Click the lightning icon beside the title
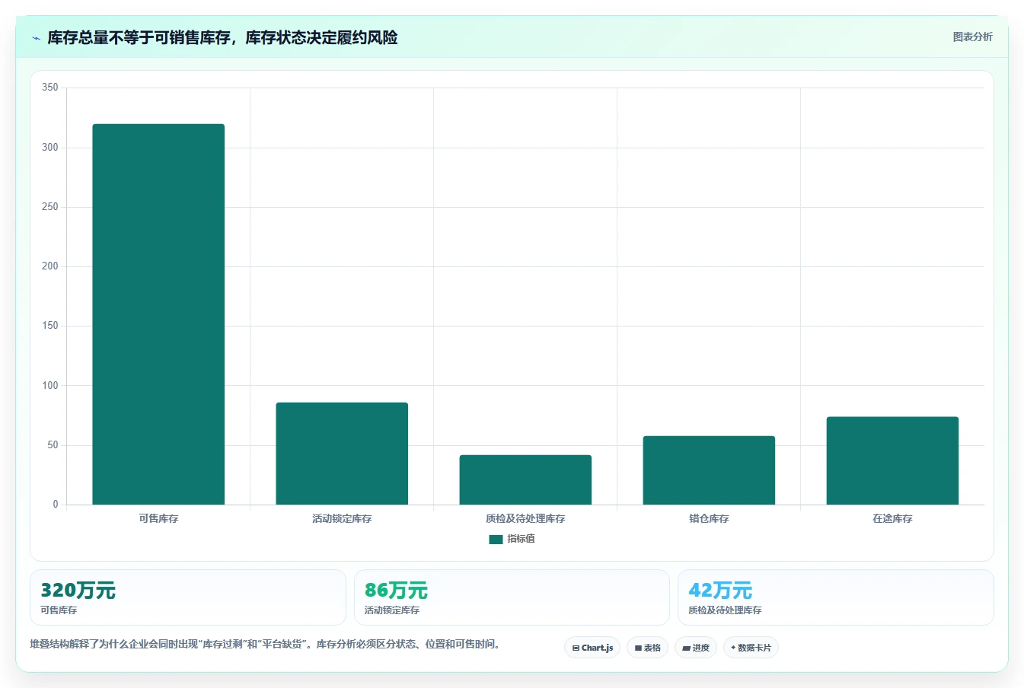 pyautogui.click(x=36, y=38)
